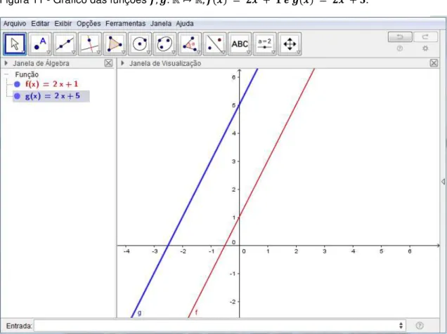Click the Redo button

[425, 37]
